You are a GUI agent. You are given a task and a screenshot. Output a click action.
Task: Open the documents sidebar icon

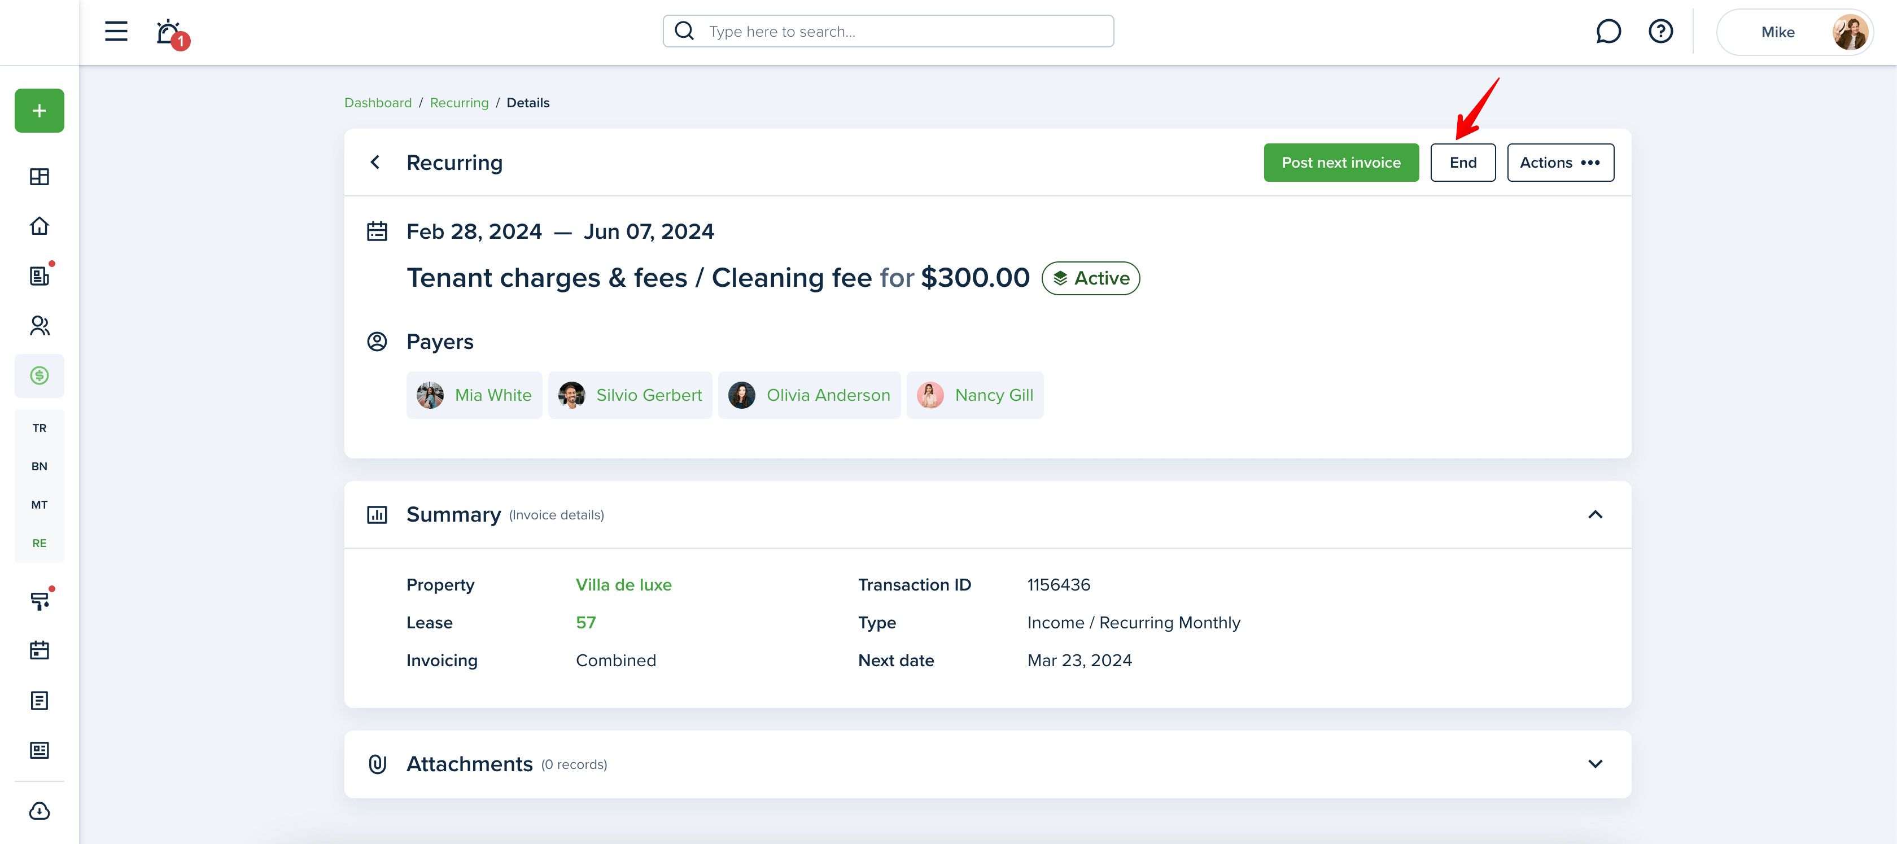coord(40,701)
